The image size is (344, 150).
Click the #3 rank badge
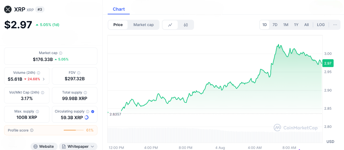tap(40, 10)
